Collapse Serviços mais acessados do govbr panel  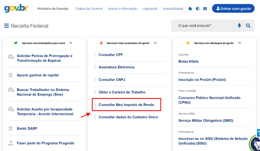pos(155,43)
